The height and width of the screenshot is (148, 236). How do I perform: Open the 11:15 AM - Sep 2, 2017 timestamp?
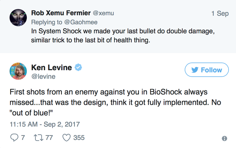click(x=45, y=124)
